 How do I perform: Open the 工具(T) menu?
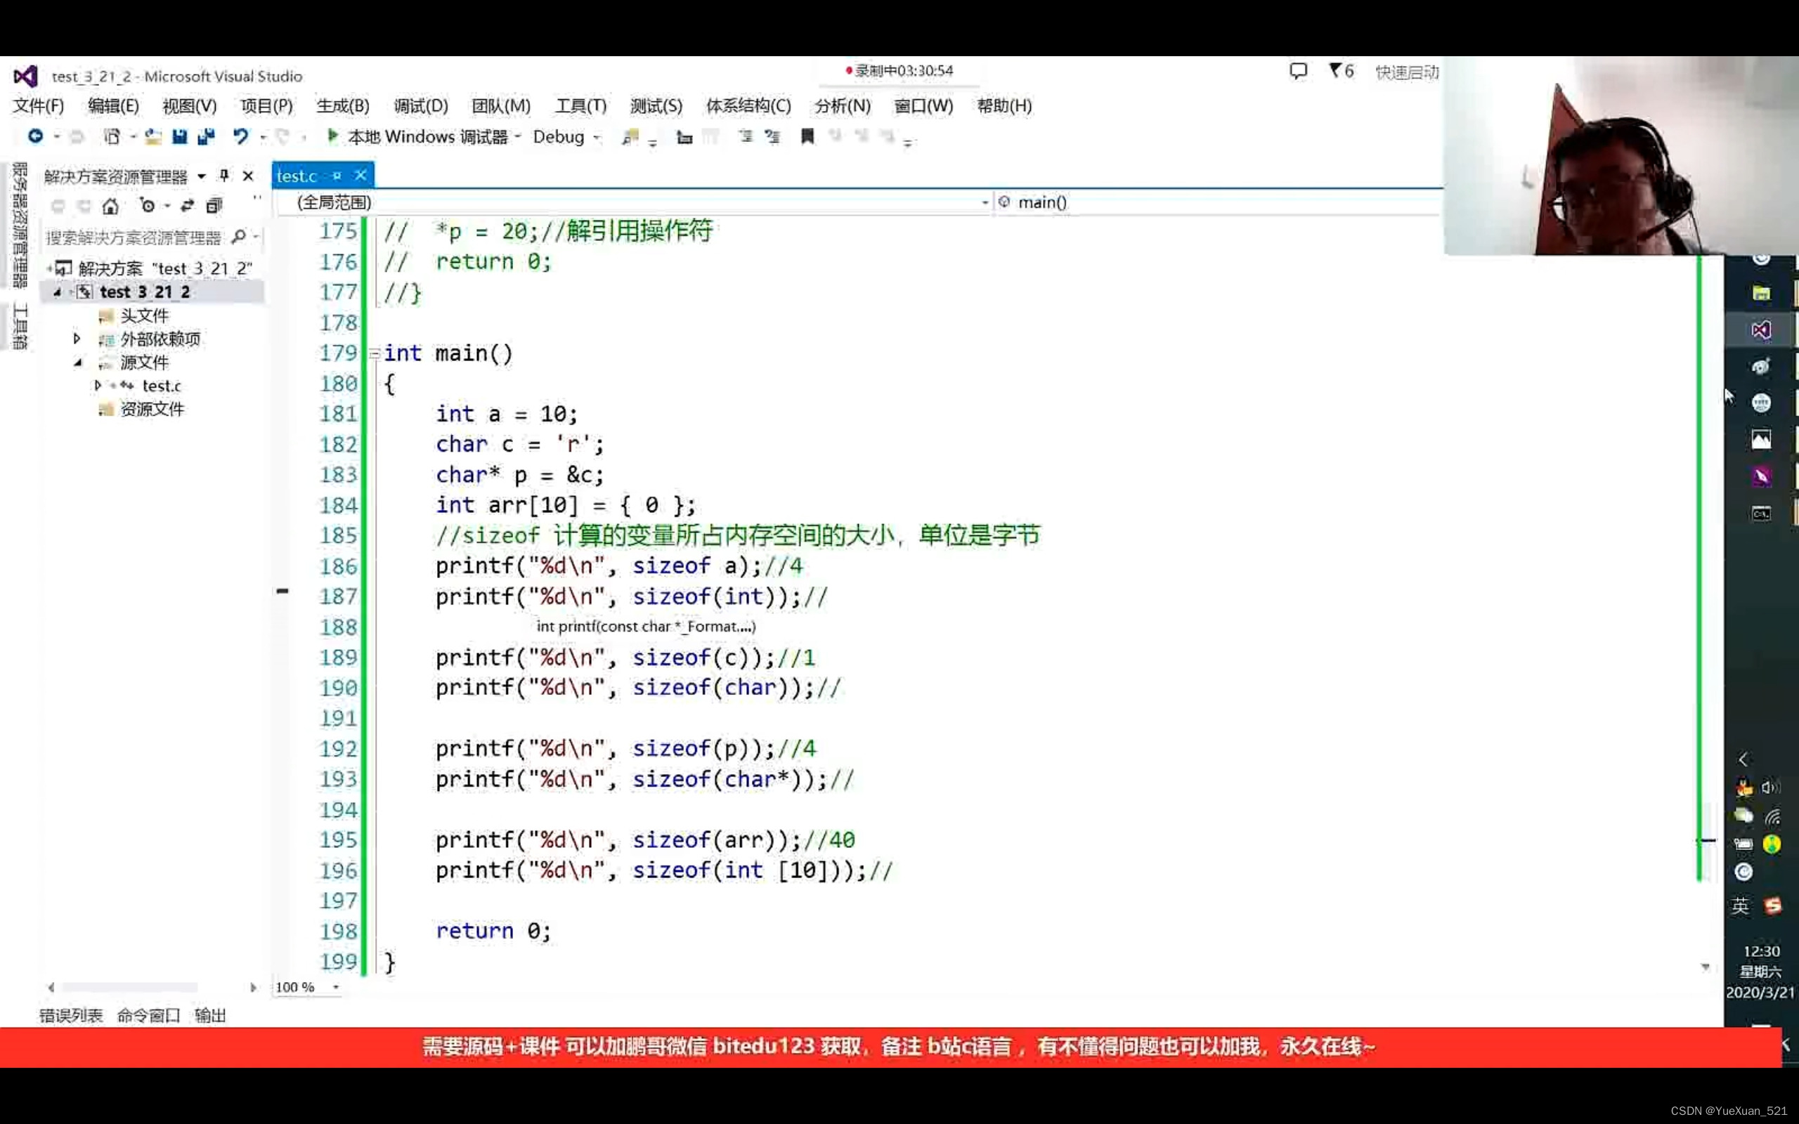580,105
